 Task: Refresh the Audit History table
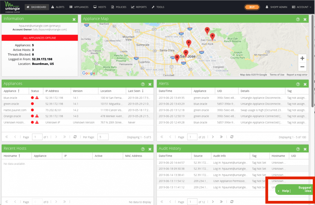(x=232, y=202)
